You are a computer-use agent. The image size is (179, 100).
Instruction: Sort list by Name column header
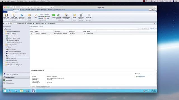tap(44, 31)
